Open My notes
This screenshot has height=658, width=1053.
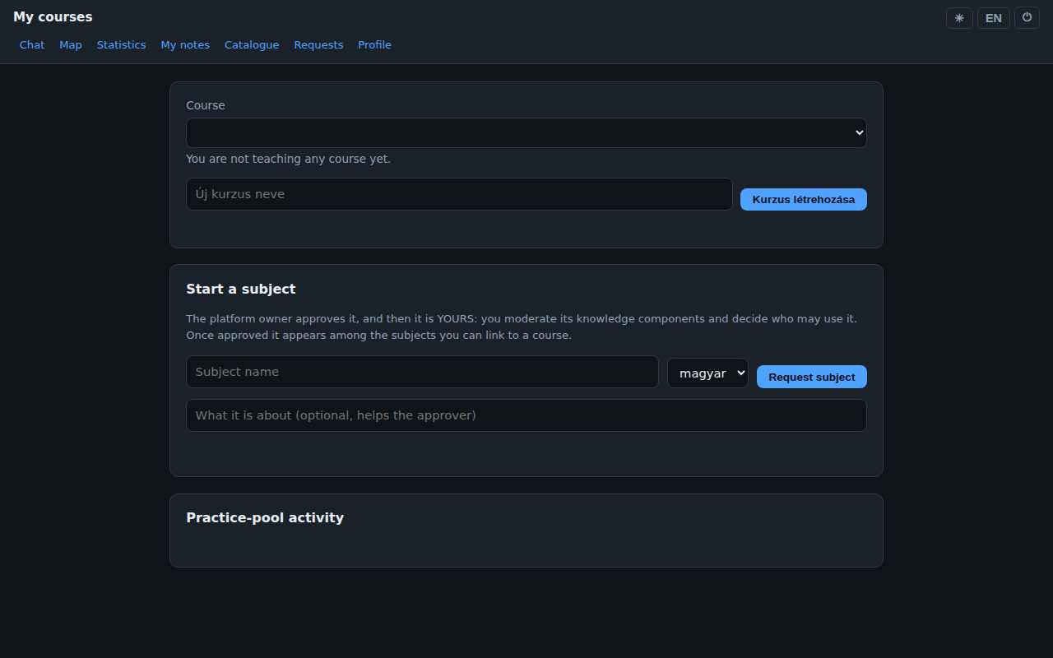pos(185,45)
